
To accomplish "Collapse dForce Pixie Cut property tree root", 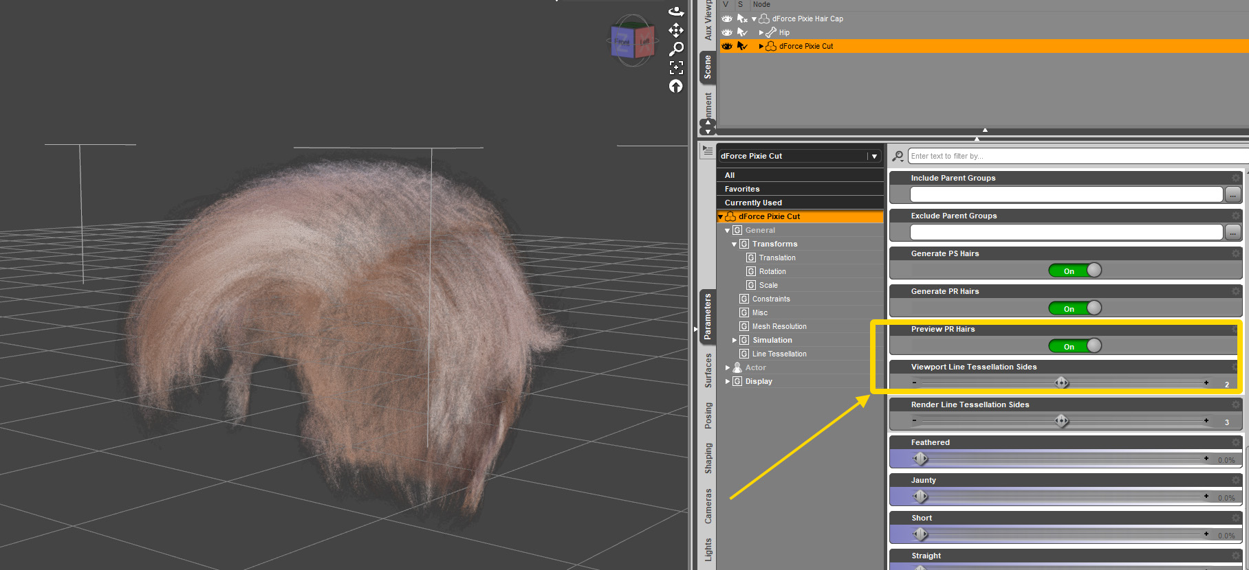I will pos(721,217).
